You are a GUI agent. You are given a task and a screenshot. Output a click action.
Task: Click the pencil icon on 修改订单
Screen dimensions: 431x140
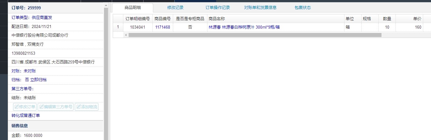pyautogui.click(x=17, y=107)
